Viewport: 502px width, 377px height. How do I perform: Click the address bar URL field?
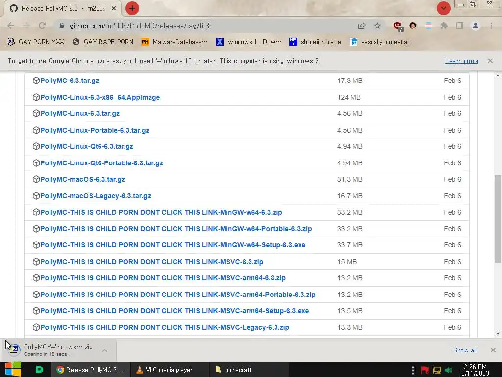pos(205,26)
